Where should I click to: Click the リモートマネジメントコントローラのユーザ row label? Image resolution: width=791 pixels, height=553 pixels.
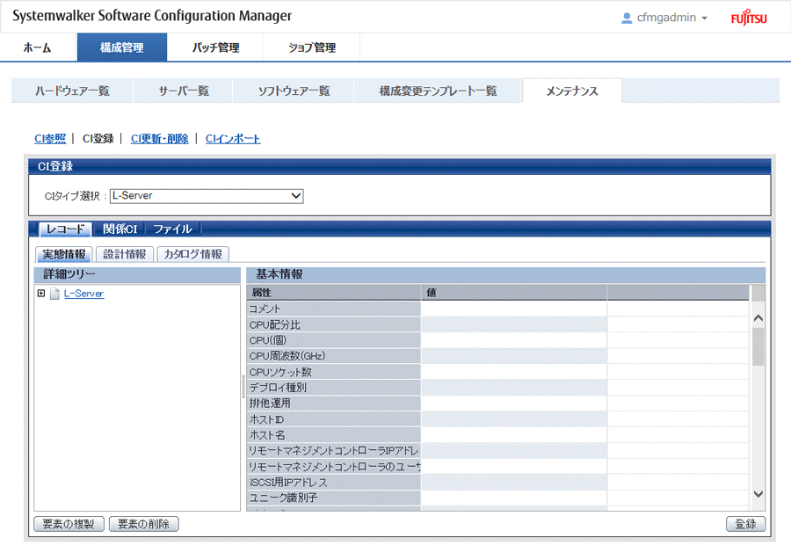[333, 466]
